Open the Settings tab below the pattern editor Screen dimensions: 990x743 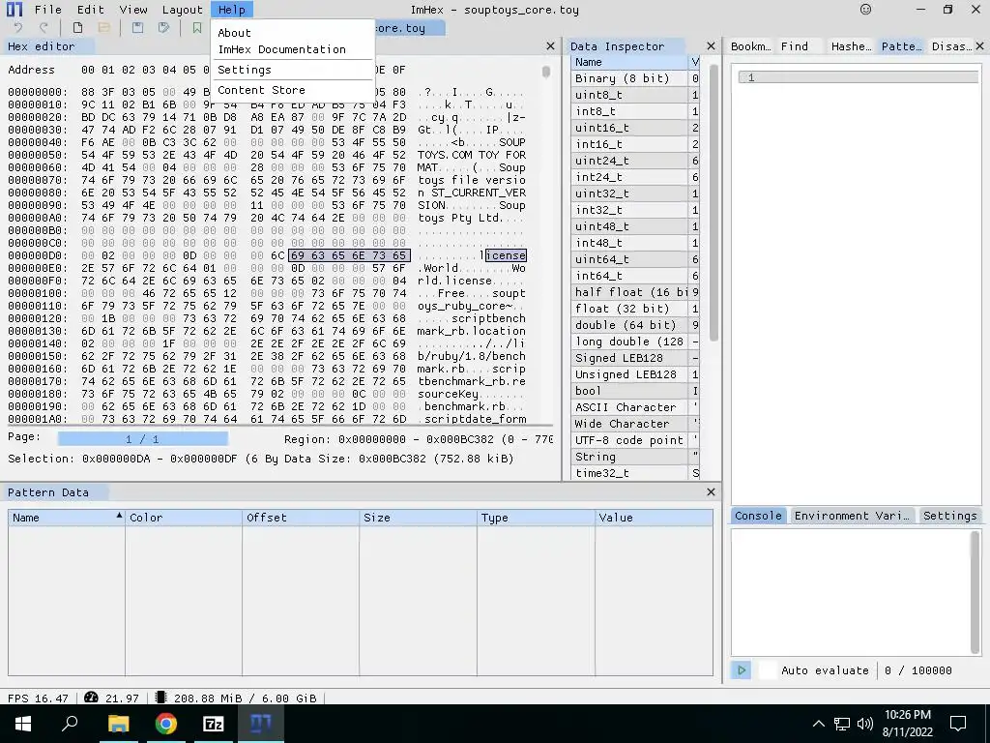949,516
